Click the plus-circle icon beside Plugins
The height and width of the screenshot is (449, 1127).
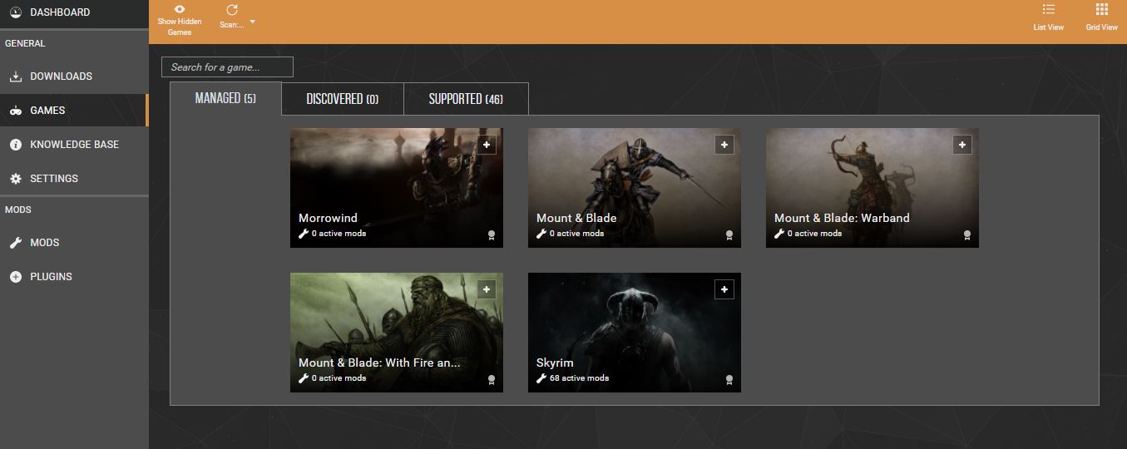[x=15, y=277]
